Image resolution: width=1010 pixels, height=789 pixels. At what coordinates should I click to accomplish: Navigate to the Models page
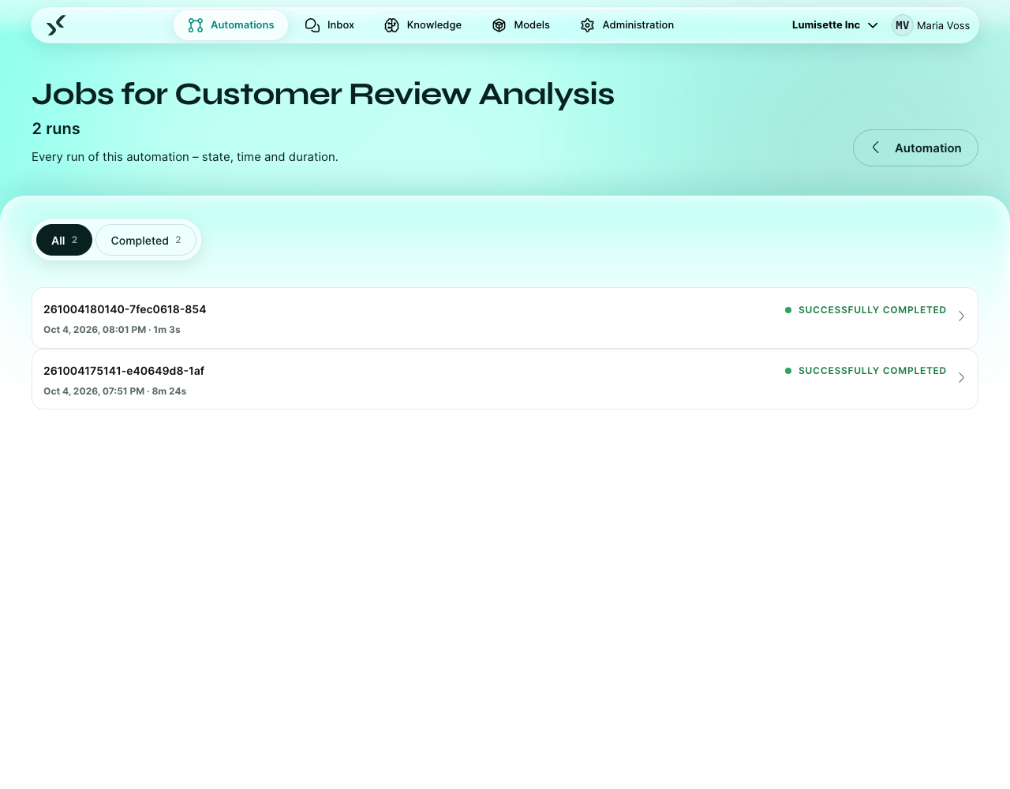(521, 25)
